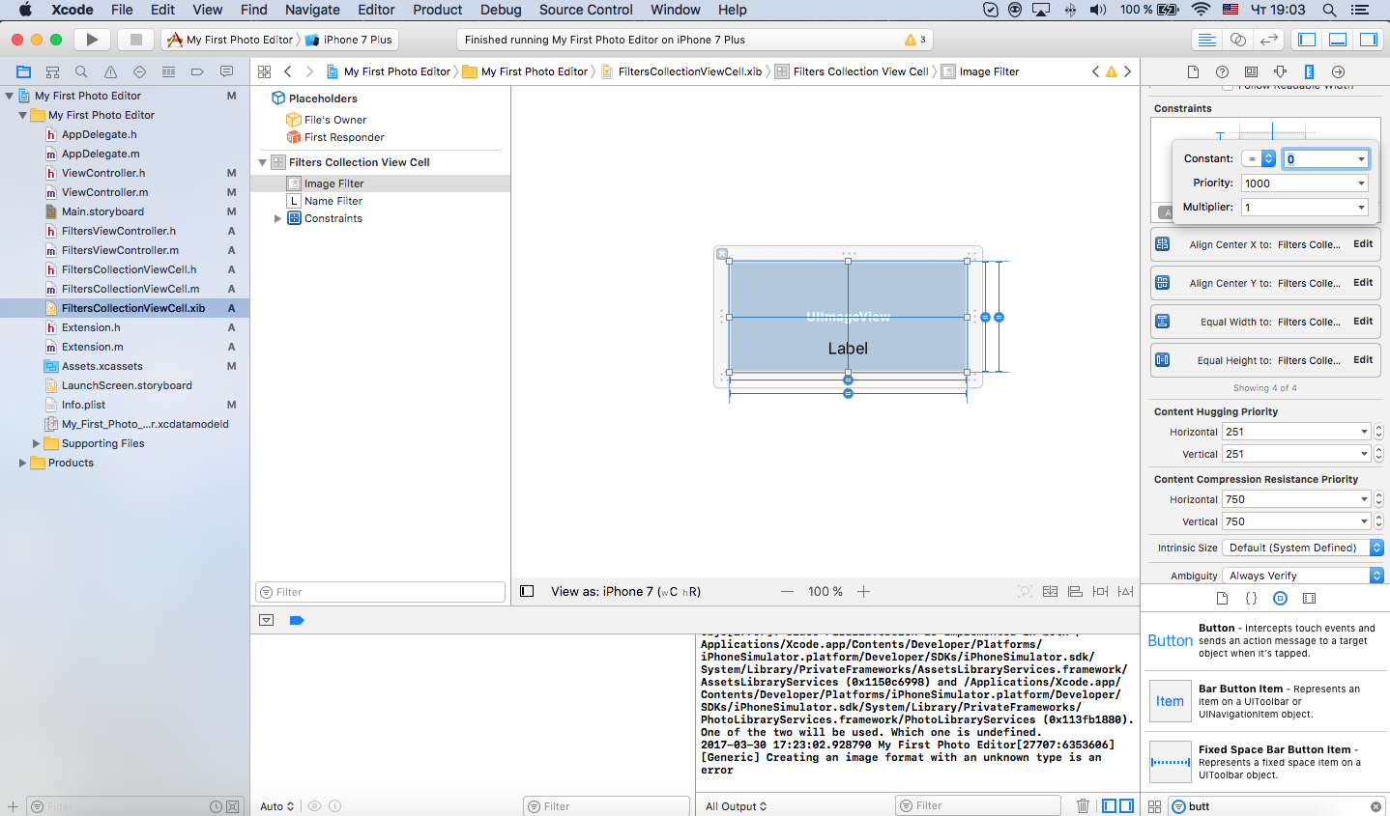Toggle breakpoints activation in debug bar
Screen dimensions: 1390x816
(297, 620)
